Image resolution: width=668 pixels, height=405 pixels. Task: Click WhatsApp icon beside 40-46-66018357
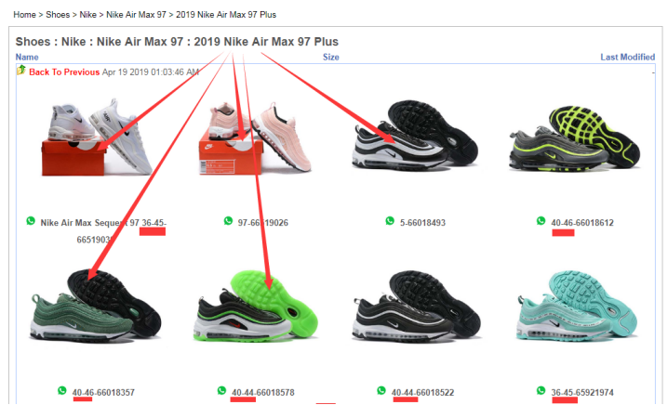pyautogui.click(x=62, y=390)
